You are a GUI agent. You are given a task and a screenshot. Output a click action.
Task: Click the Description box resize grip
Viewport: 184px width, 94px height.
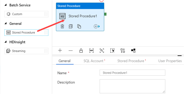click(x=164, y=92)
